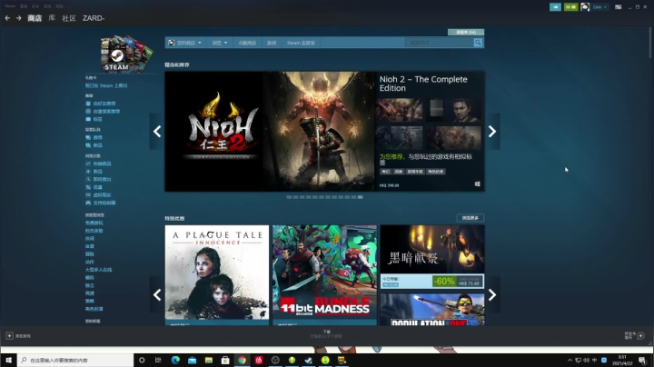Open the wishlist button above search
Image resolution: width=654 pixels, height=367 pixels.
(x=466, y=32)
